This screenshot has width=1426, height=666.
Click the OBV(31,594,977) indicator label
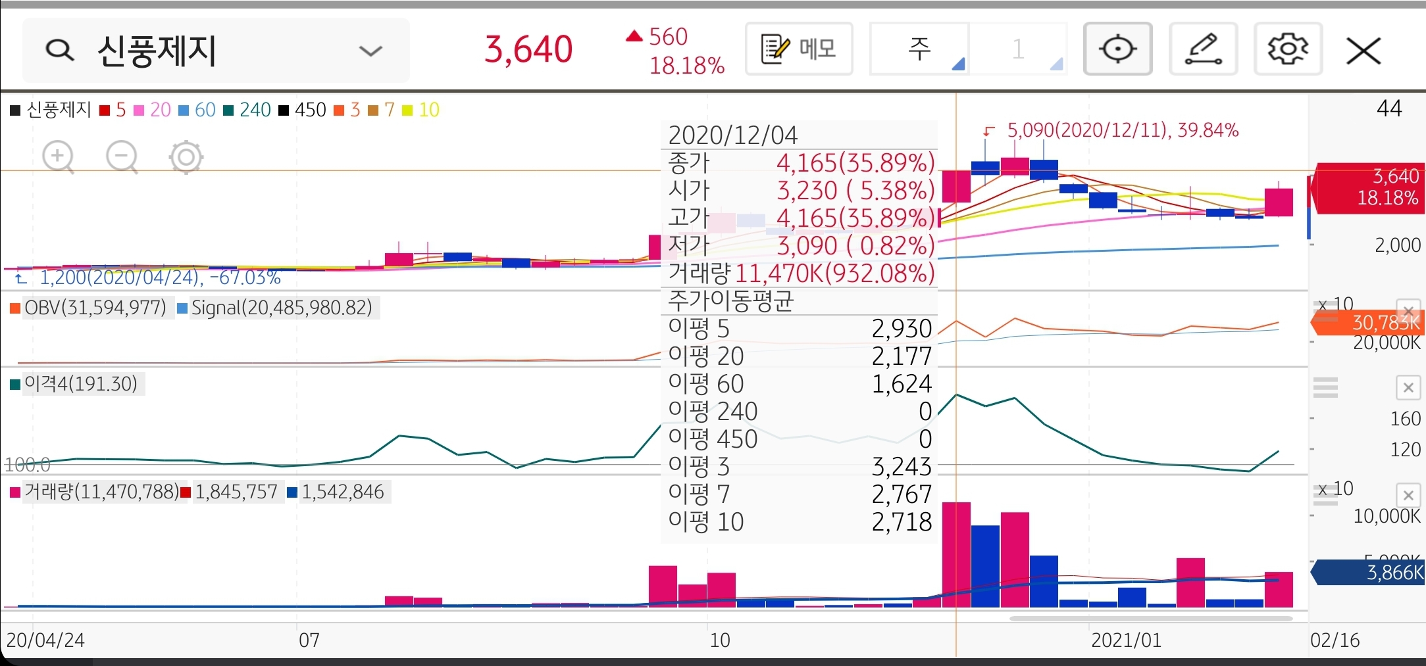coord(95,308)
